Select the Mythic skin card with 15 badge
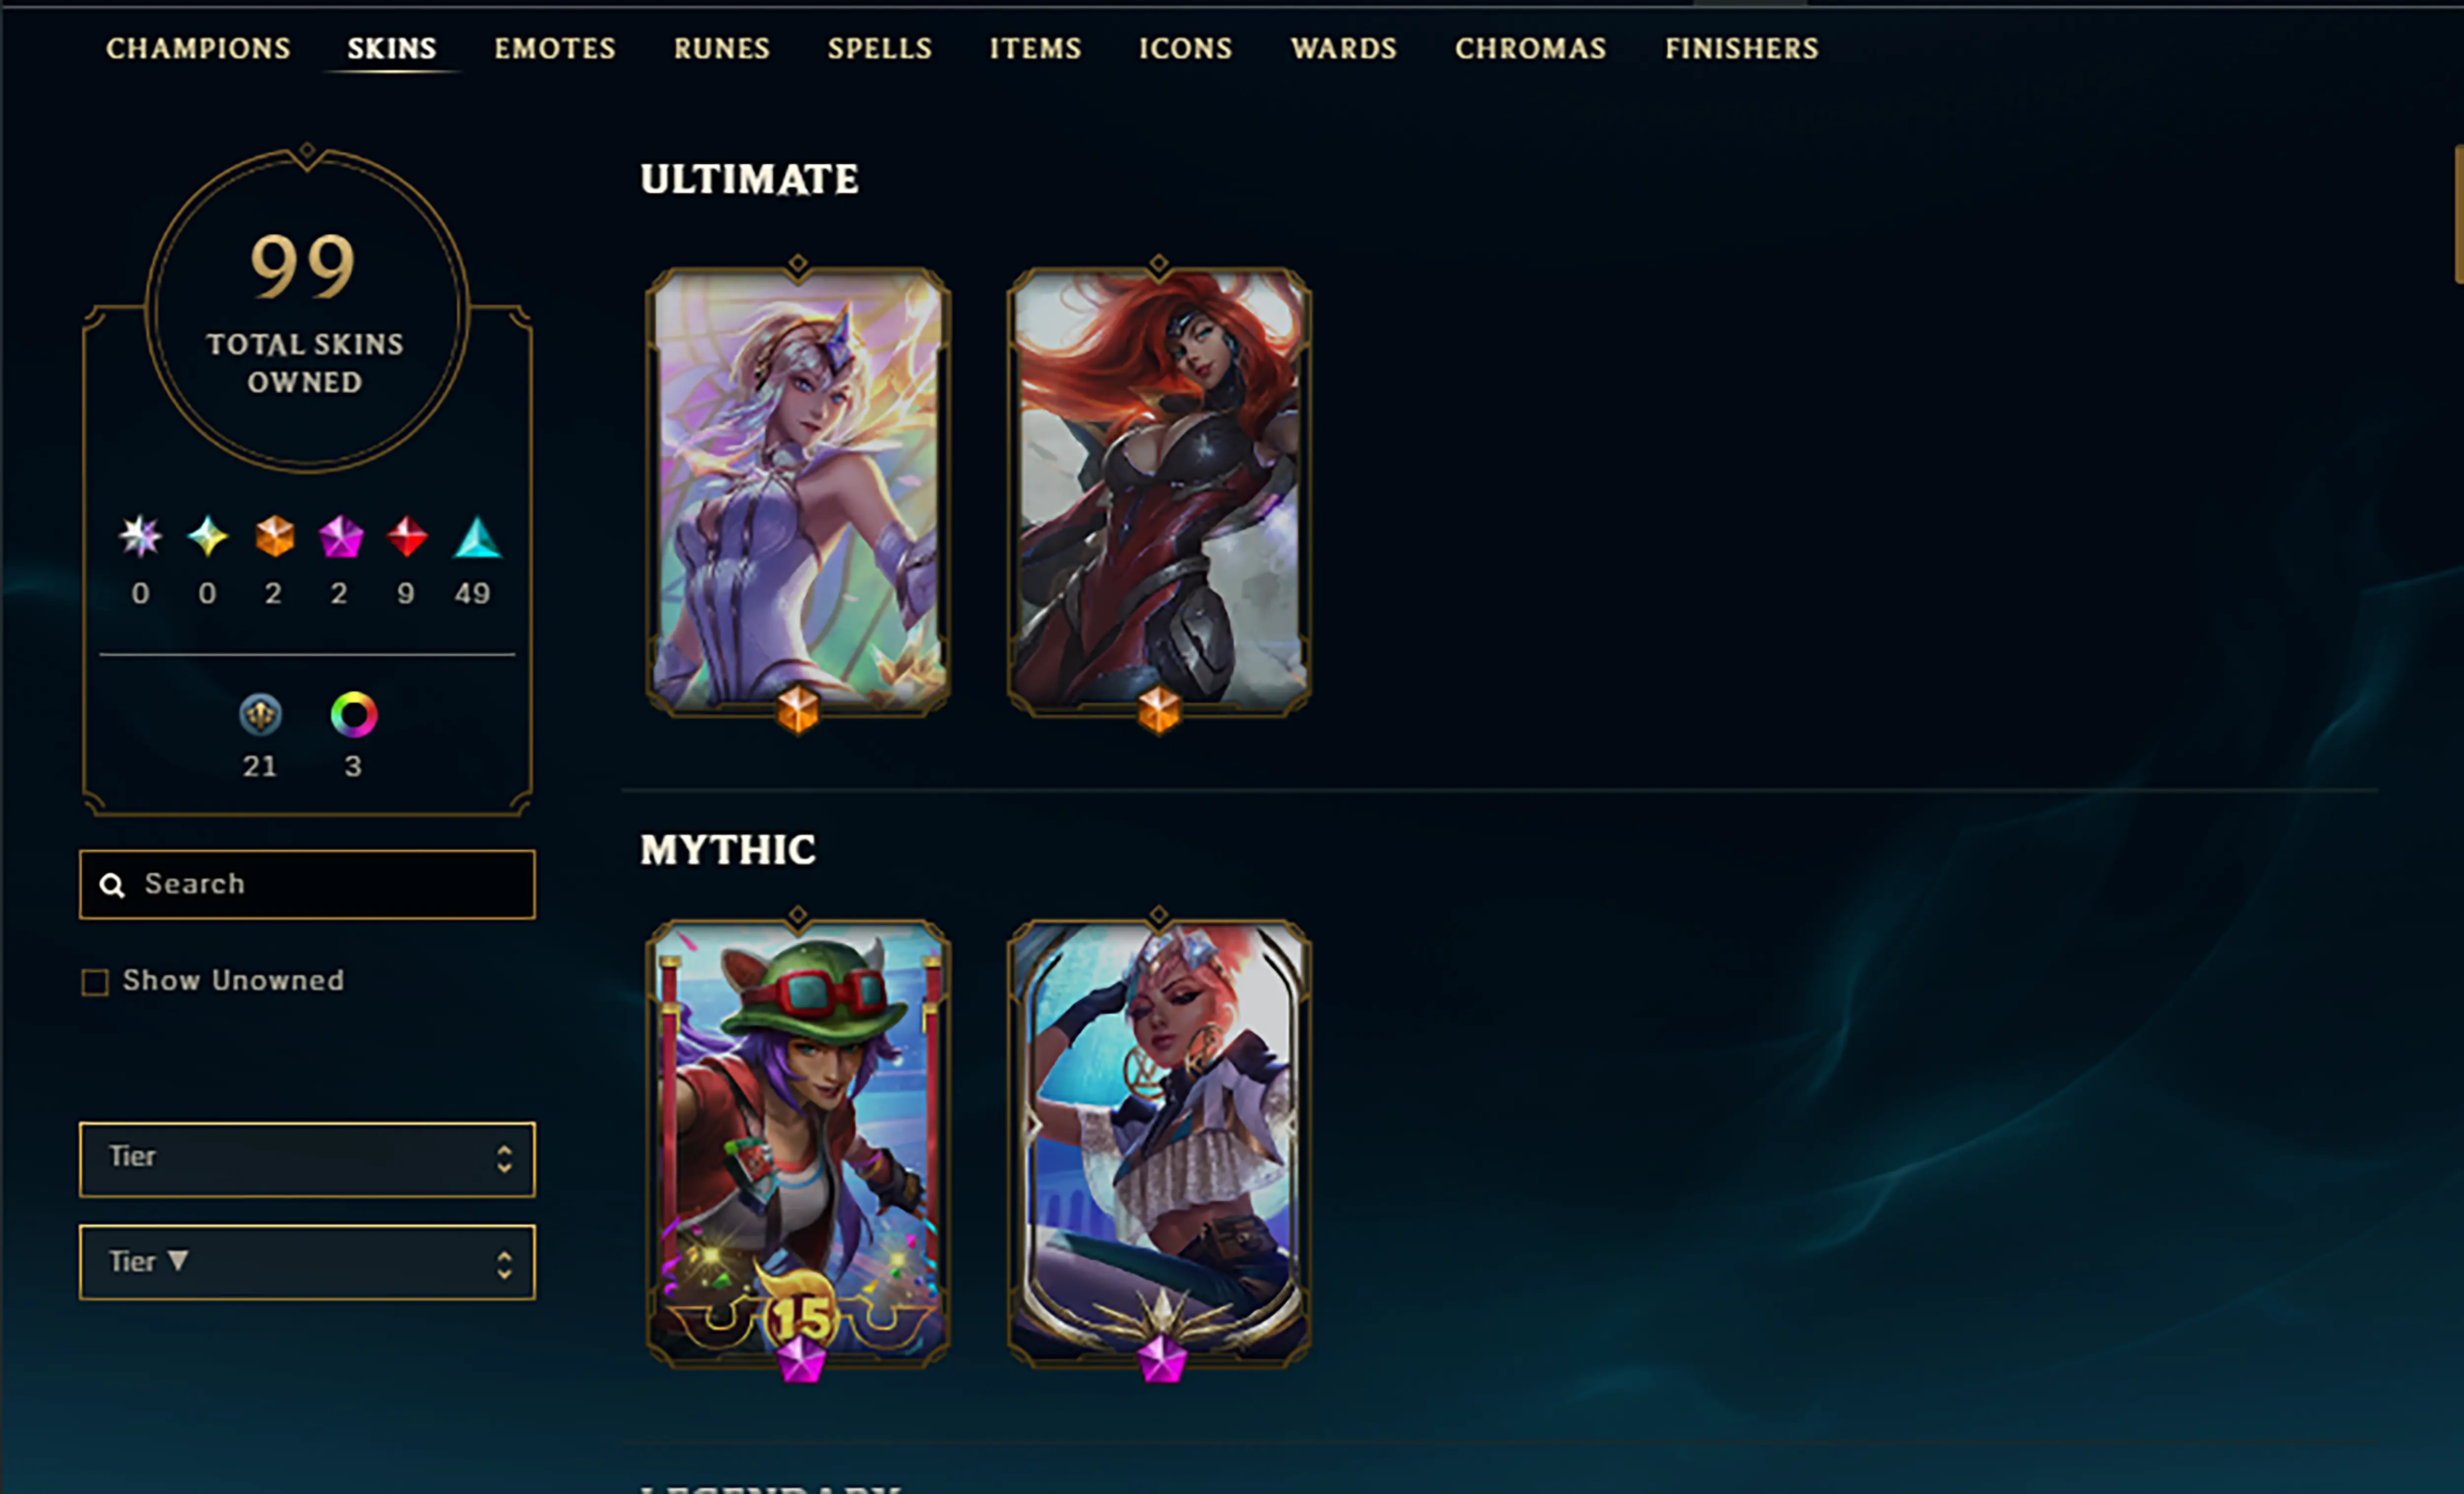The height and width of the screenshot is (1494, 2464). point(798,1144)
